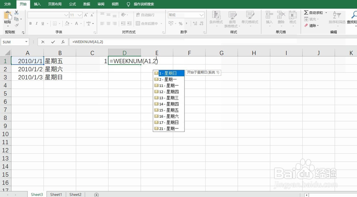This screenshot has width=357, height=197.
Task: Select '21 - 星期一' from autocomplete list
Action: coord(169,129)
